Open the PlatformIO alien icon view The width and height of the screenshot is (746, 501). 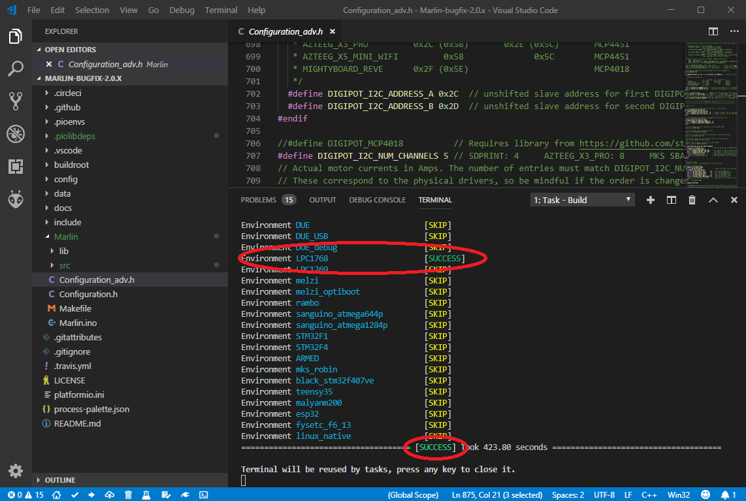pos(15,199)
